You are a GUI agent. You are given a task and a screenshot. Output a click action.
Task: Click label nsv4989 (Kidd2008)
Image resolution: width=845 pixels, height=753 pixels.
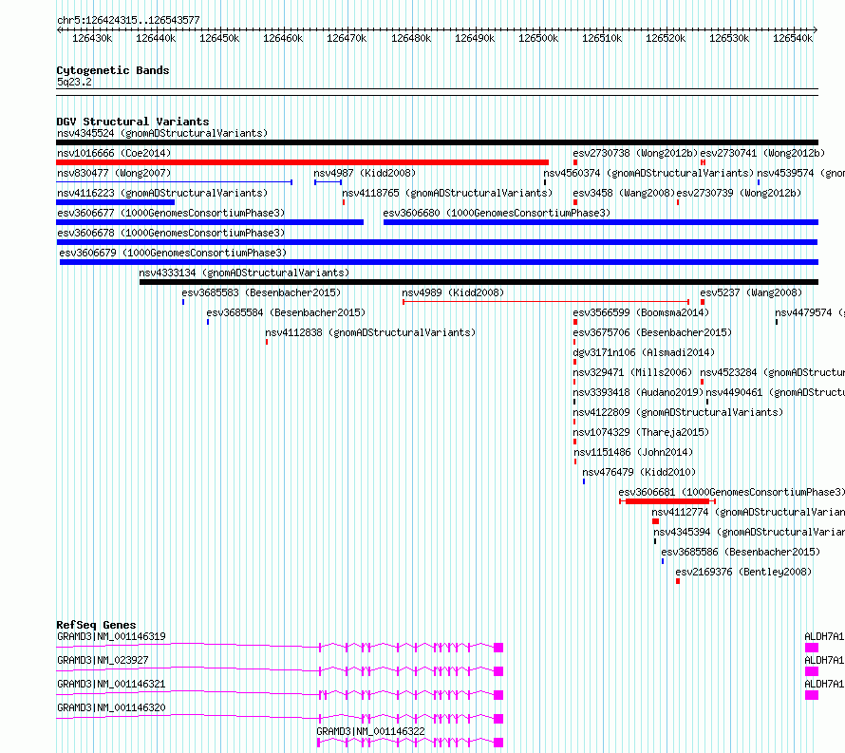tap(453, 292)
